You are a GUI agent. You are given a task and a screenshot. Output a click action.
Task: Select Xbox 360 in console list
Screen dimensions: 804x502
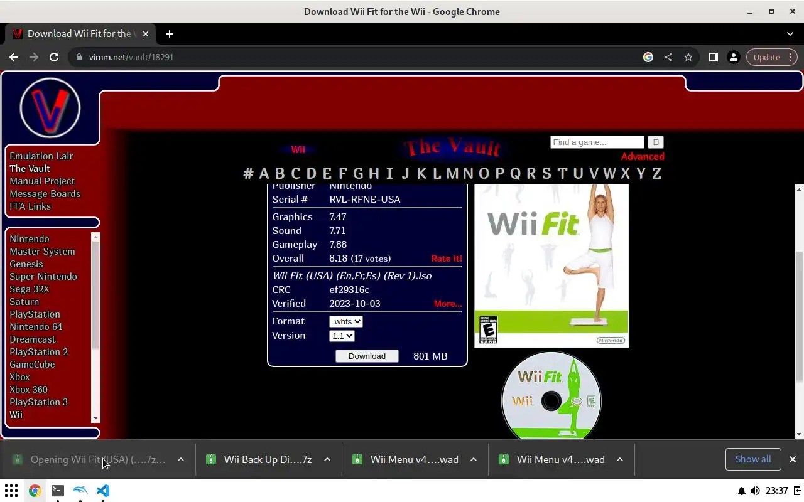tap(28, 390)
